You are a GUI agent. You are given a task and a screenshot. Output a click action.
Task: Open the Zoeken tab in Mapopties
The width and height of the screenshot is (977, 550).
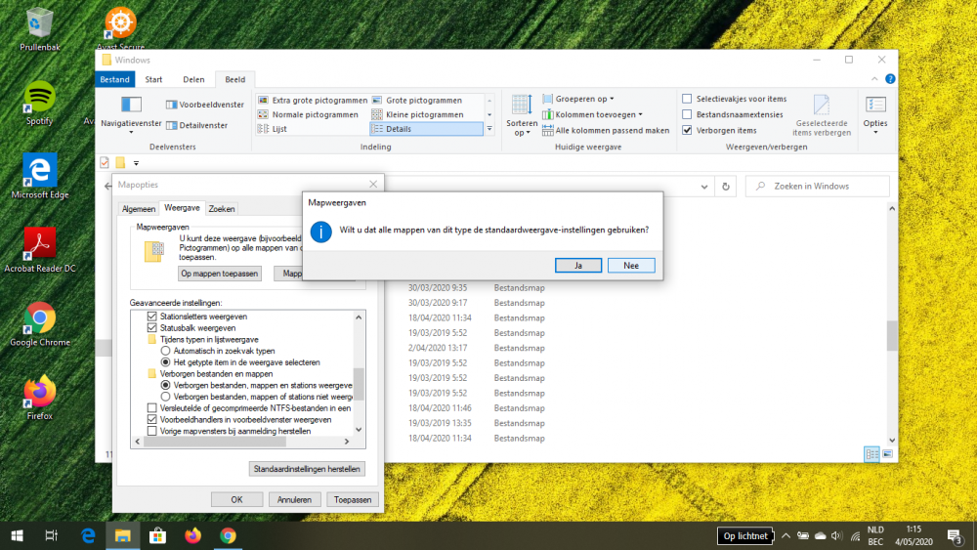tap(222, 208)
